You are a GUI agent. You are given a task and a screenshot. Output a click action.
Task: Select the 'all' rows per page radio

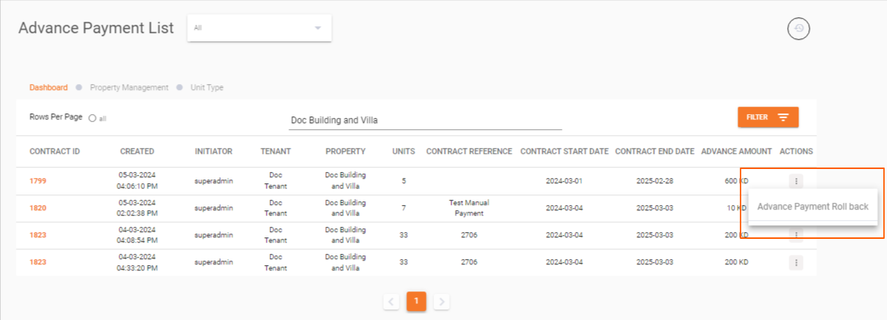92,118
